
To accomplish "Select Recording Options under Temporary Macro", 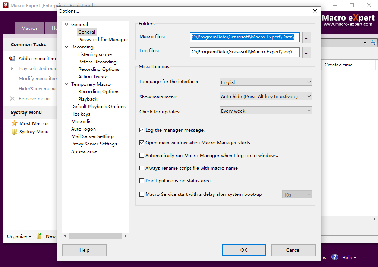I will point(98,92).
